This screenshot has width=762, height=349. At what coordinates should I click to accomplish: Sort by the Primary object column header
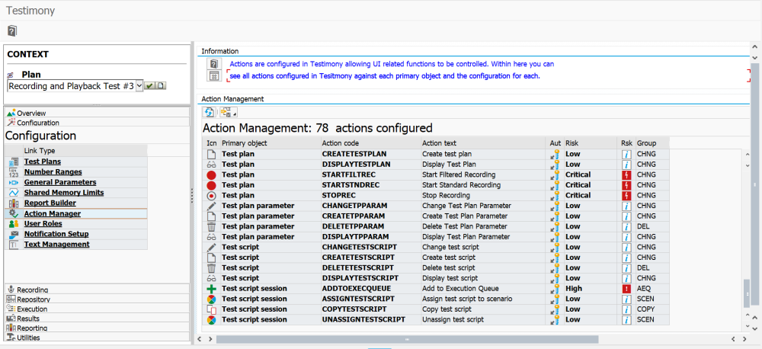tap(270, 143)
